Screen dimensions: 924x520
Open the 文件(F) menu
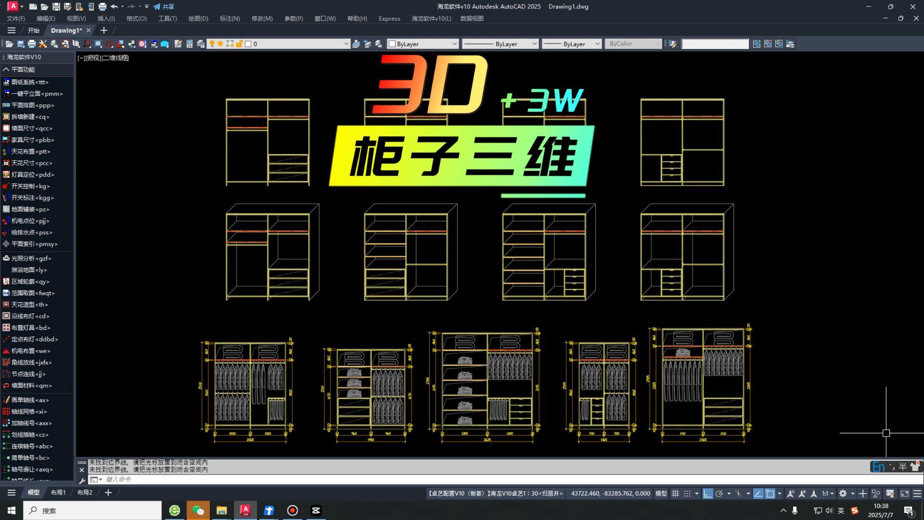15,18
